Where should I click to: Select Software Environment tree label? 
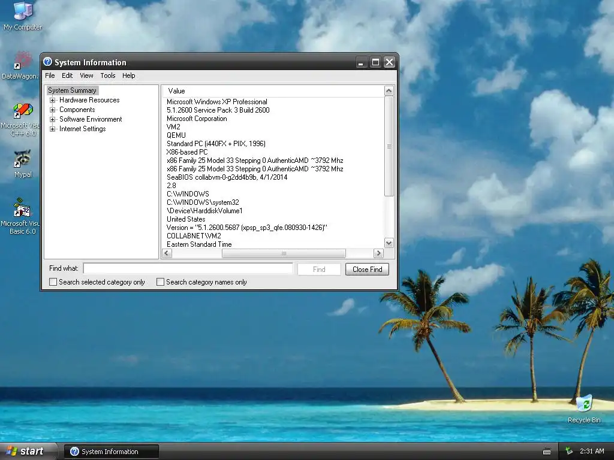coord(91,119)
